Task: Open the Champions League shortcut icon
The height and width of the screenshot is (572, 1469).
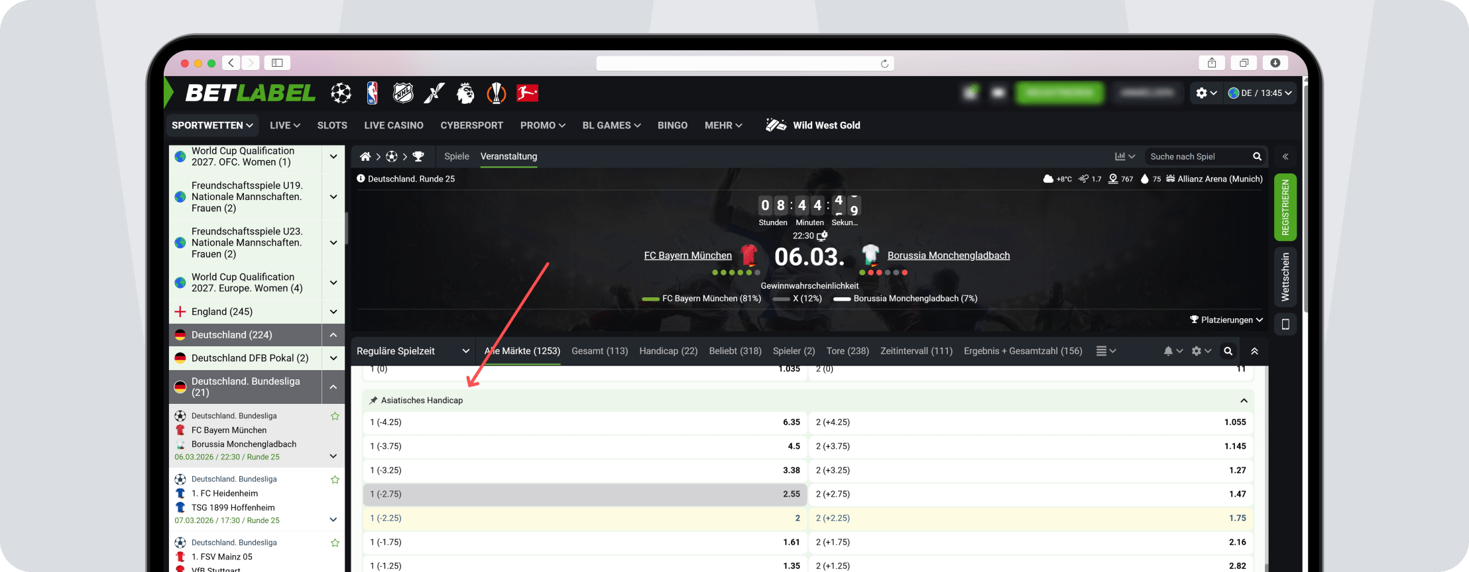Action: point(341,93)
